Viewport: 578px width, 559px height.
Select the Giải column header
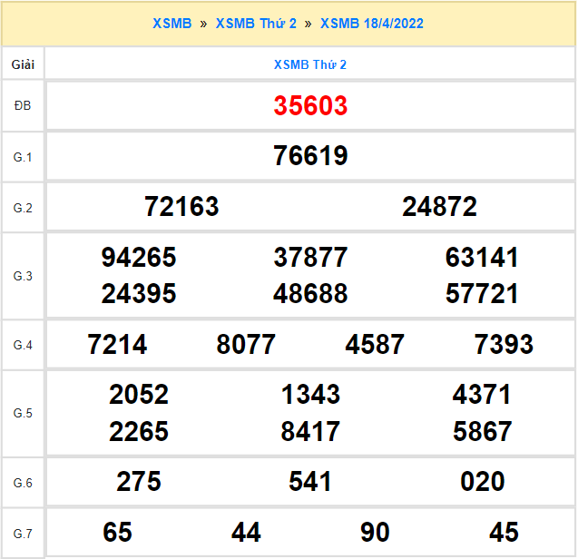pos(23,64)
